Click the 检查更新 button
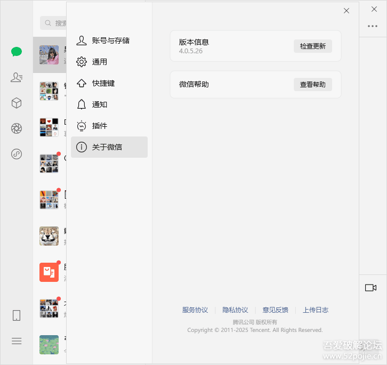The image size is (387, 365). click(313, 46)
